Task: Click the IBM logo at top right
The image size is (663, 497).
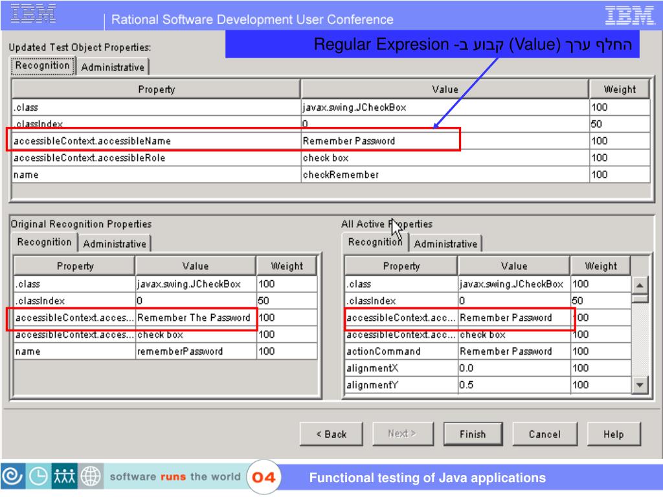Action: coord(629,16)
